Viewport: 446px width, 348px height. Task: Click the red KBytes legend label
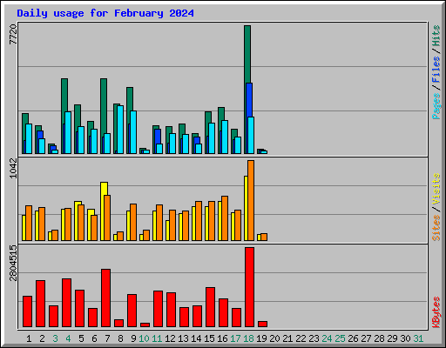(x=436, y=312)
